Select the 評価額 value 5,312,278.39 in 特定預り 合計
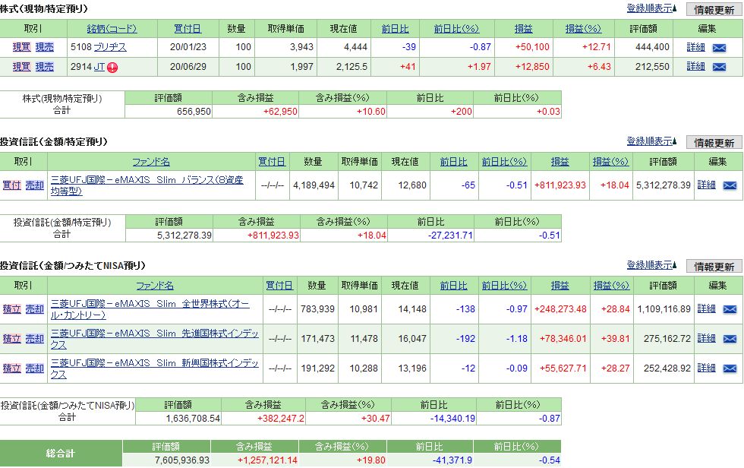The image size is (744, 468). pyautogui.click(x=184, y=236)
